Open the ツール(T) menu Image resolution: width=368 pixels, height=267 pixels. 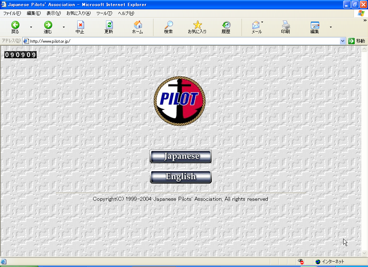coord(104,13)
